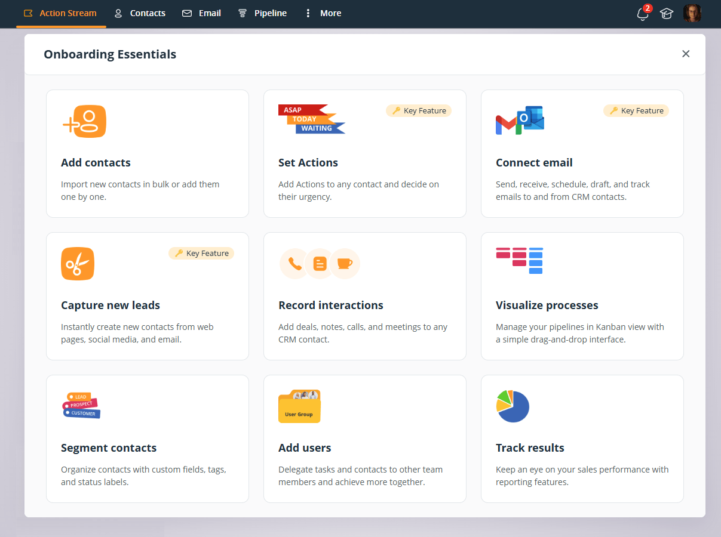Image resolution: width=721 pixels, height=537 pixels.
Task: Switch to the Contacts tab
Action: point(140,13)
